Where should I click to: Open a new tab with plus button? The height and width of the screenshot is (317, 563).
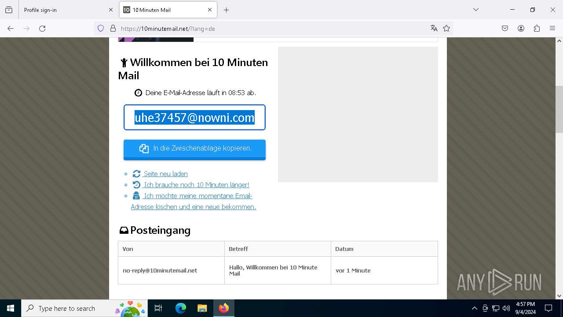226,10
